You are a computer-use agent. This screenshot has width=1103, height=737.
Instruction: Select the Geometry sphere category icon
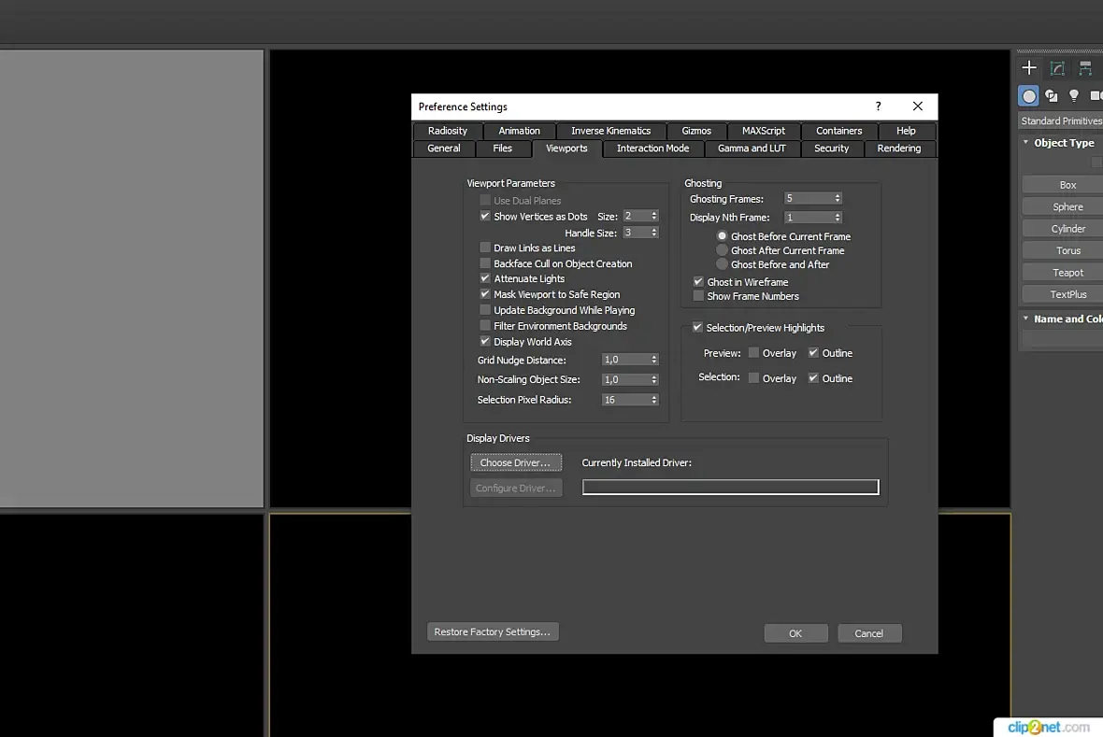(1028, 95)
